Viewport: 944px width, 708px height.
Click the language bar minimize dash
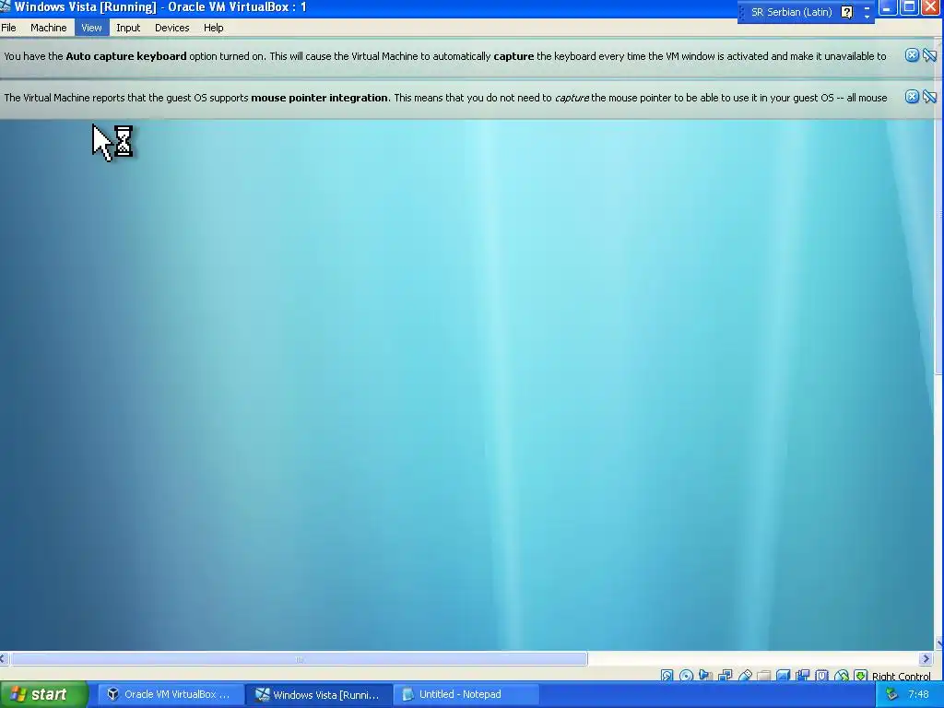click(x=867, y=8)
